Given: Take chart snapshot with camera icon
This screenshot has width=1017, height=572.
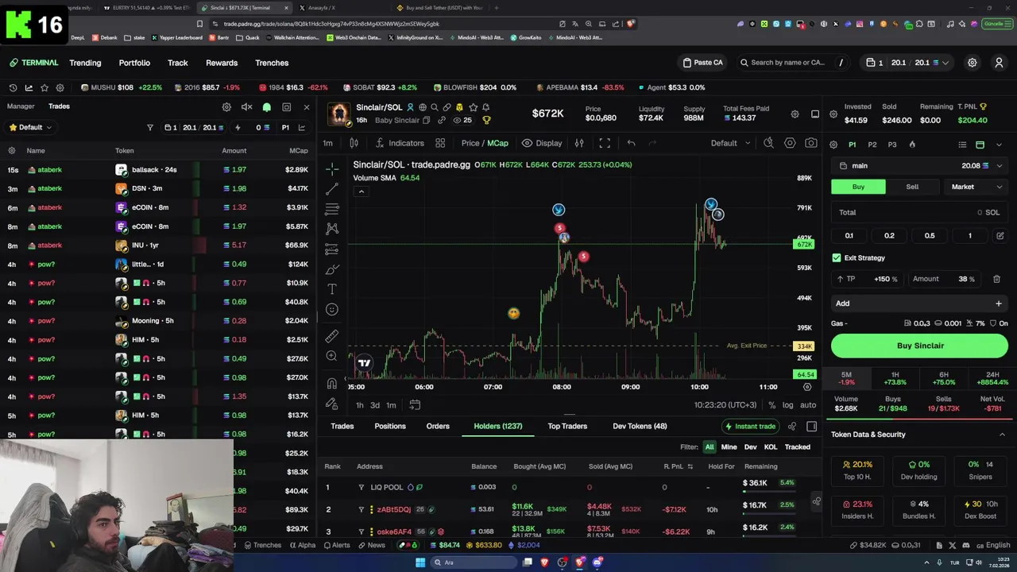Looking at the screenshot, I should [x=810, y=143].
